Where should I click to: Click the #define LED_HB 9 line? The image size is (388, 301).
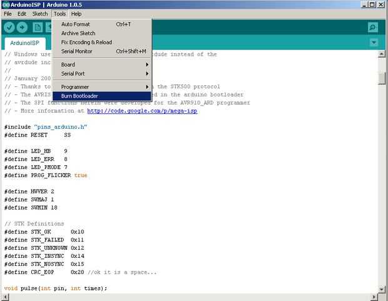36,151
